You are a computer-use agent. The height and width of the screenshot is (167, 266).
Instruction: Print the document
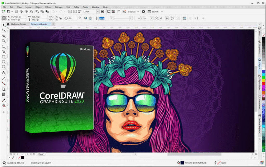point(31,11)
